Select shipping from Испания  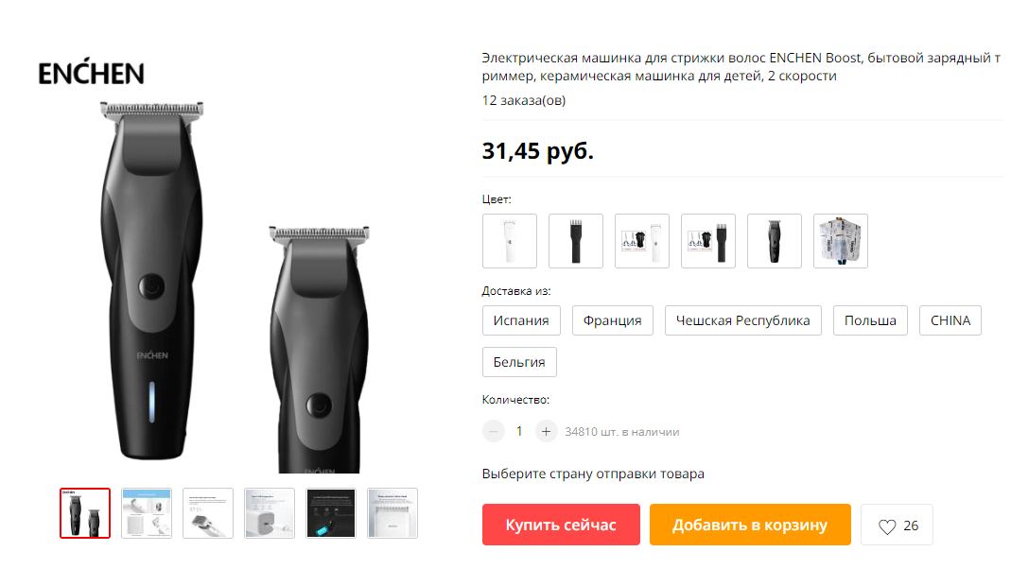pos(521,320)
